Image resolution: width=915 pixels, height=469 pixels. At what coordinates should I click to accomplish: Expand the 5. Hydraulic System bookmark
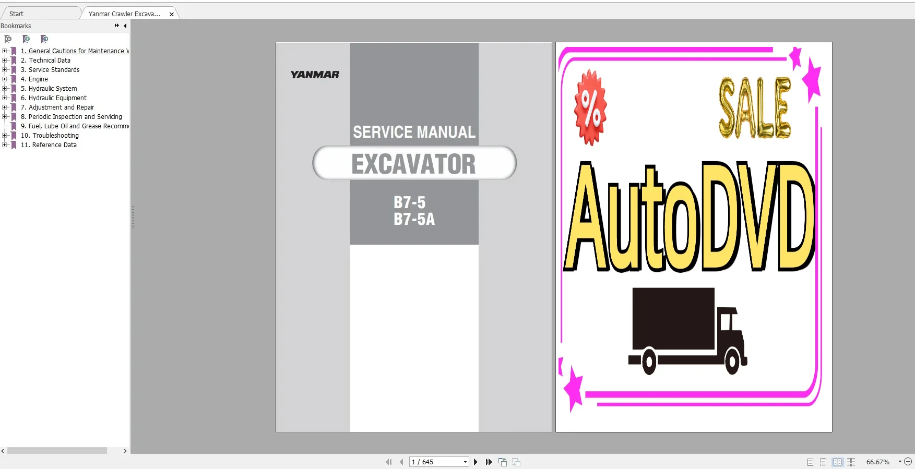pyautogui.click(x=5, y=89)
